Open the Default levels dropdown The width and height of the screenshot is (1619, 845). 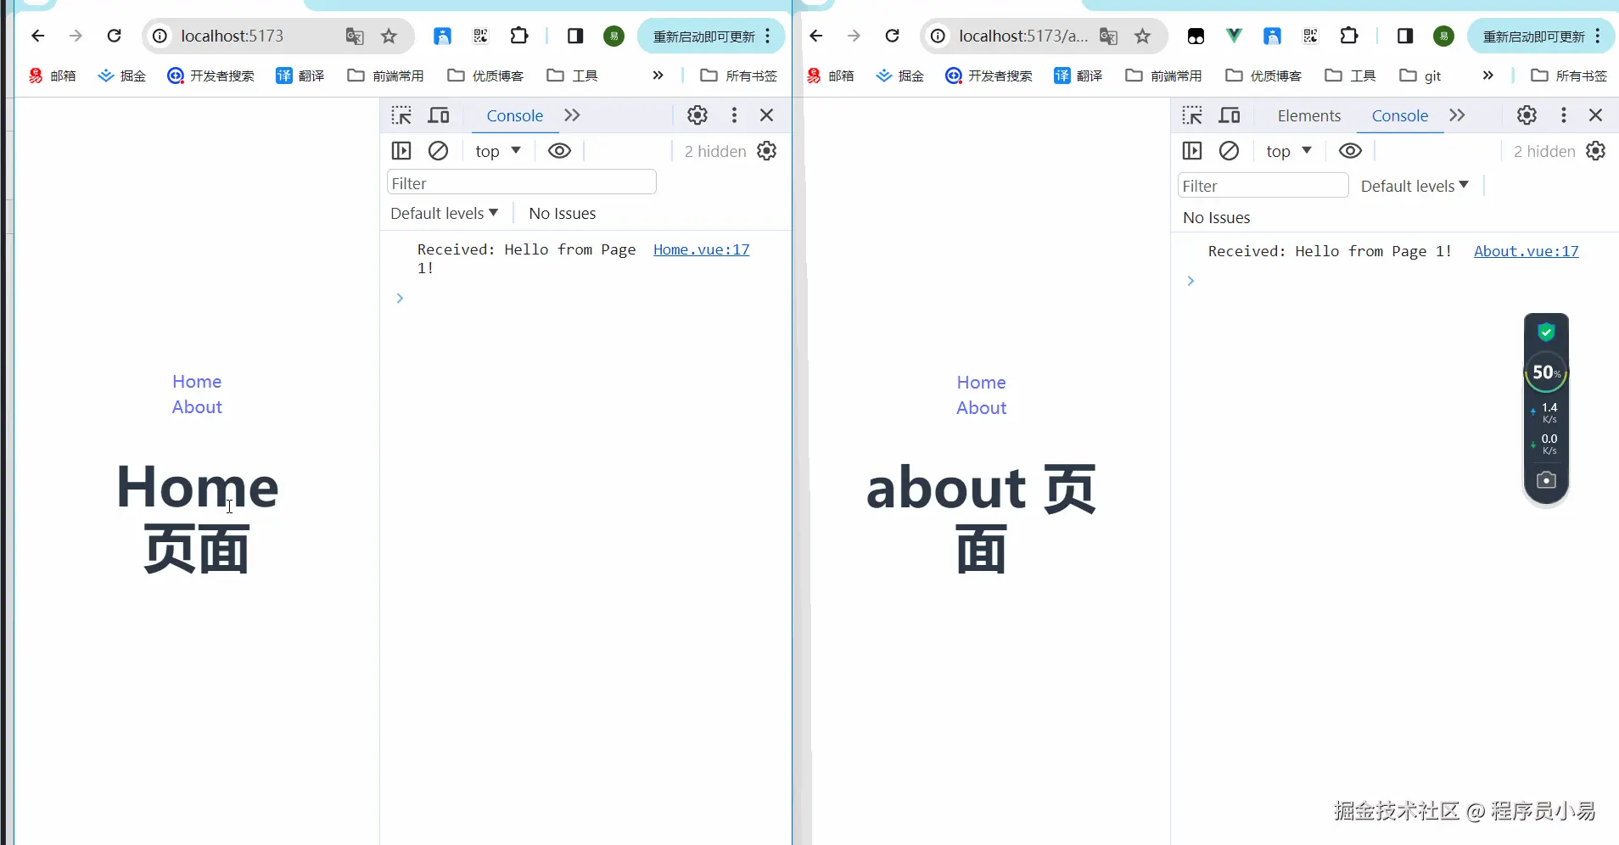coord(445,213)
